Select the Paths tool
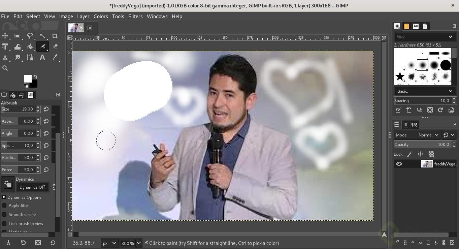This screenshot has width=459, height=249. 30,58
